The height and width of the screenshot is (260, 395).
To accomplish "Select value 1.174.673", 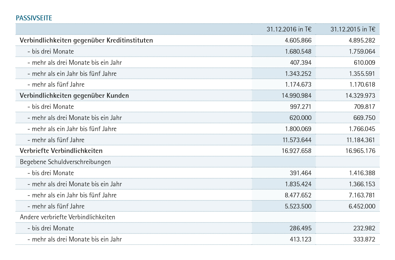I will (299, 85).
